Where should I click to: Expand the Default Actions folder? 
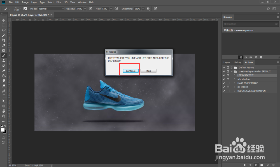(232, 67)
